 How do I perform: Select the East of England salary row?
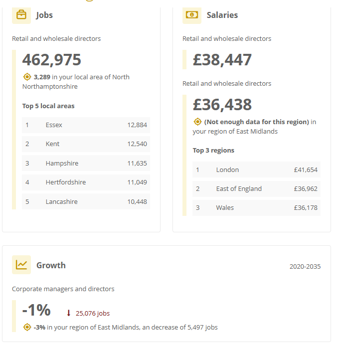coord(256,189)
